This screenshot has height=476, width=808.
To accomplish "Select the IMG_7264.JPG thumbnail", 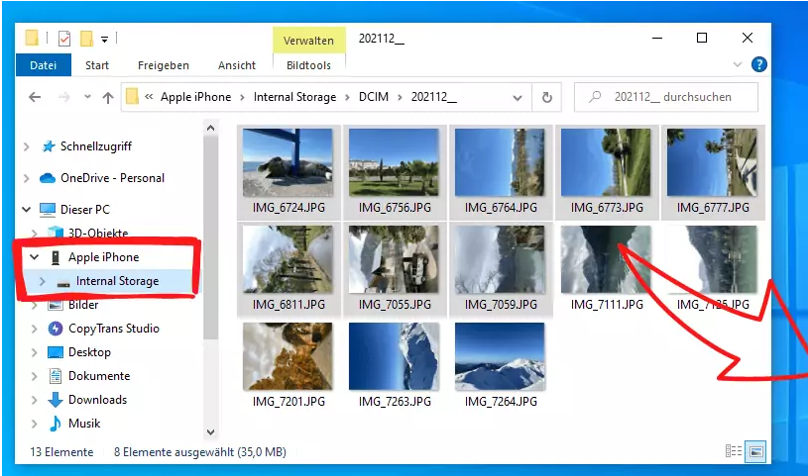I will (500, 361).
